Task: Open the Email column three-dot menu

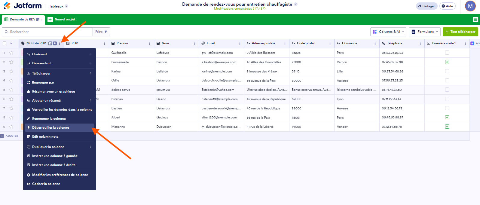Action: point(240,43)
